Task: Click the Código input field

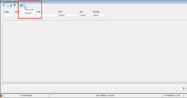Action: 9,15
